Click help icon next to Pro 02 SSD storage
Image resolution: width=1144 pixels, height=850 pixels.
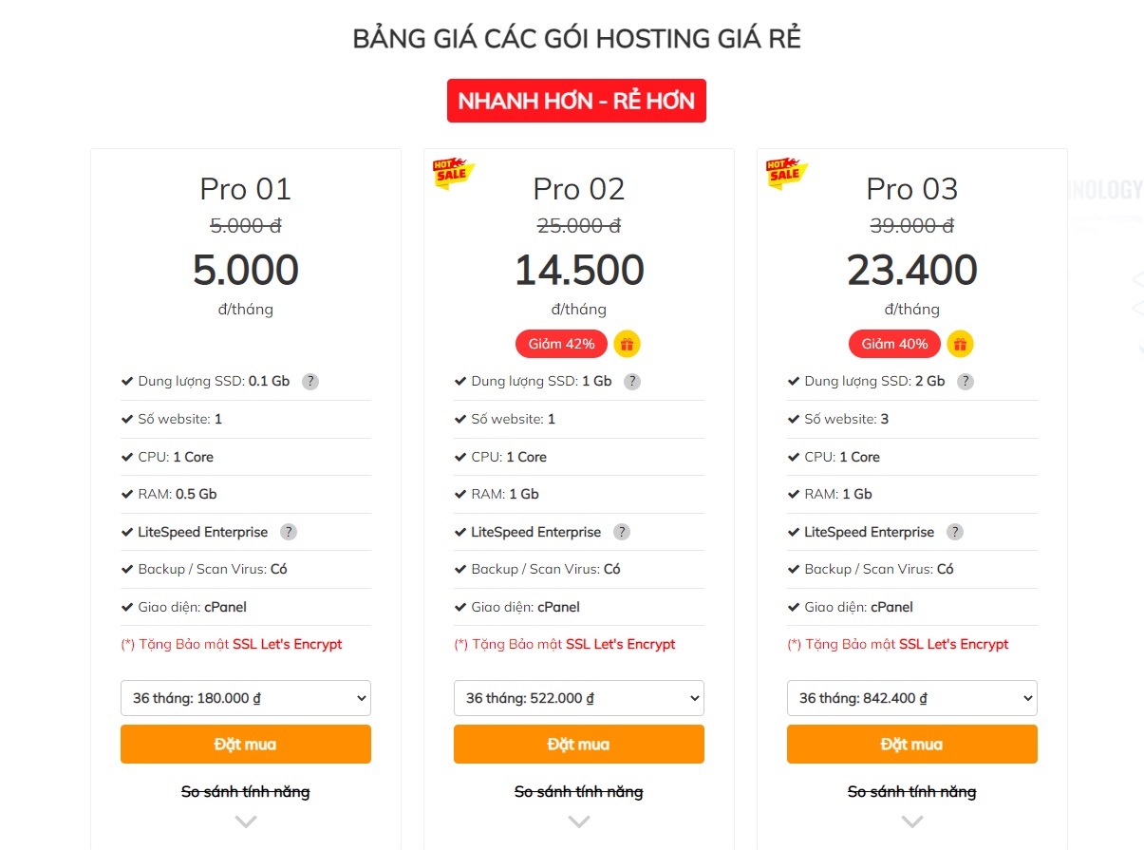632,382
